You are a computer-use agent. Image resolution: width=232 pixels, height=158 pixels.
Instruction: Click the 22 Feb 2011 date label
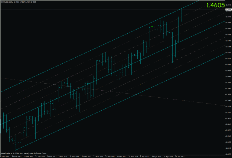[40, 157]
